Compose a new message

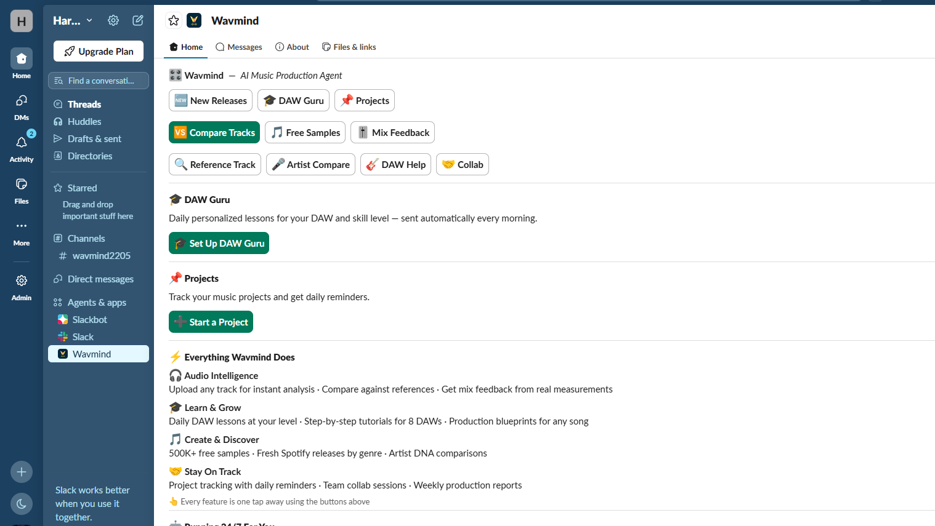coord(138,20)
